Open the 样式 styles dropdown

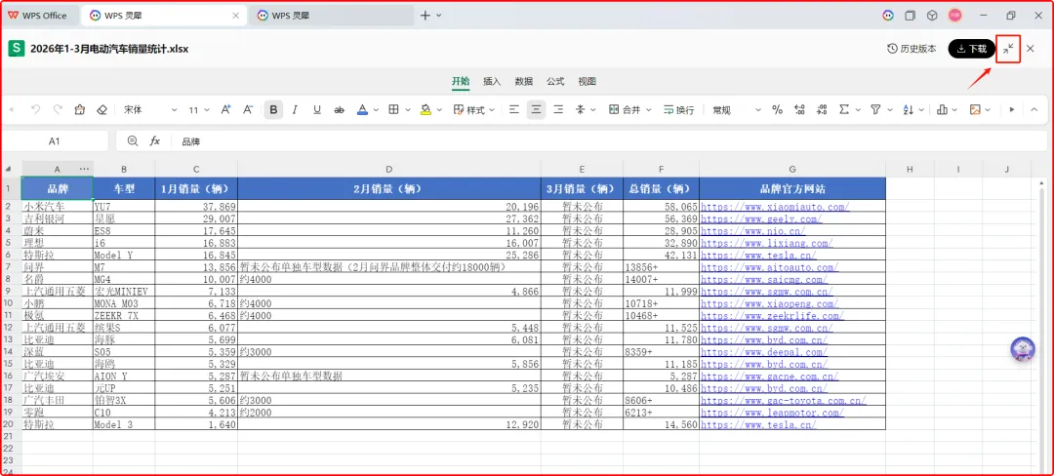point(474,109)
